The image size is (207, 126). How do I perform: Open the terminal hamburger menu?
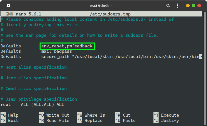click(177, 6)
